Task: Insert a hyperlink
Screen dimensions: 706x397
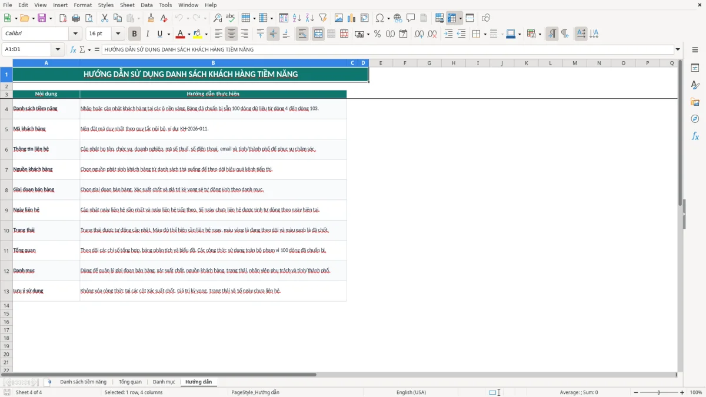Action: tap(398, 18)
